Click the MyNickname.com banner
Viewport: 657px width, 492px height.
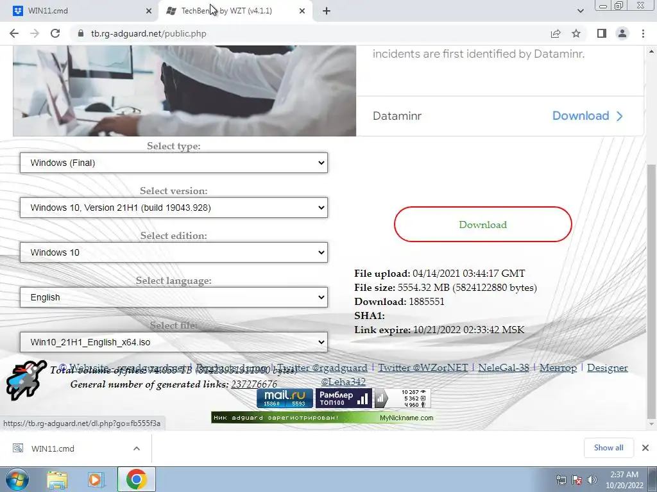323,418
